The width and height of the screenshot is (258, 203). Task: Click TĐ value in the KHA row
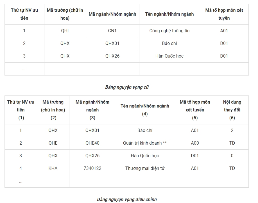pyautogui.click(x=232, y=168)
